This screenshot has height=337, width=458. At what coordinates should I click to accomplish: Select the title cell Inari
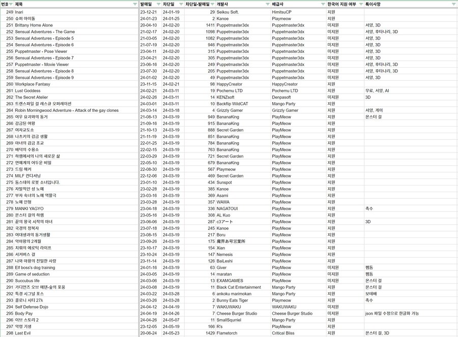pos(77,12)
